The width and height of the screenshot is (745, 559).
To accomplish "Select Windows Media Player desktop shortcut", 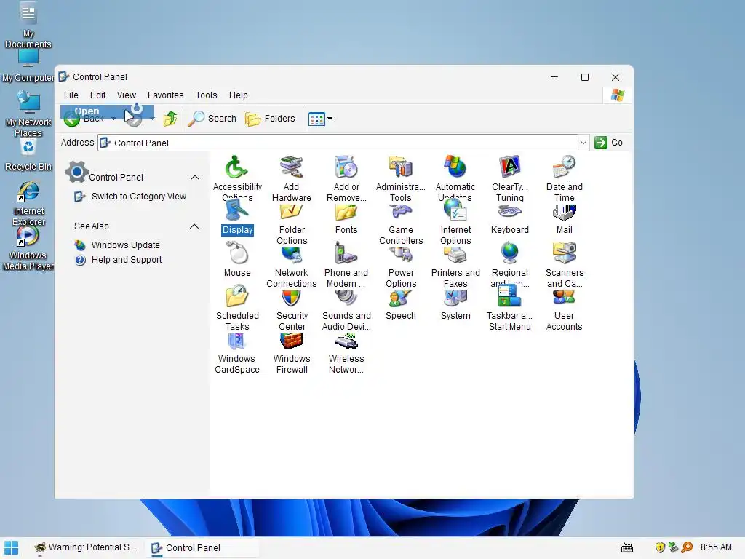I will point(28,248).
